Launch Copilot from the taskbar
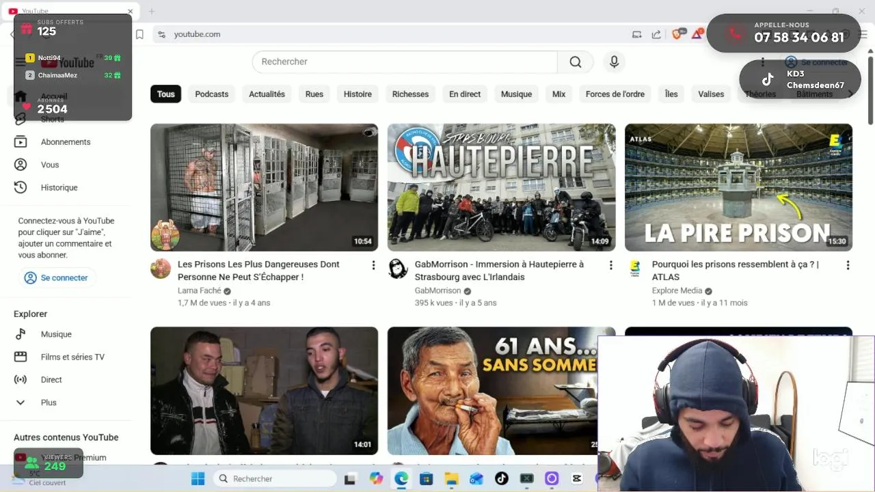The width and height of the screenshot is (875, 492). click(376, 478)
